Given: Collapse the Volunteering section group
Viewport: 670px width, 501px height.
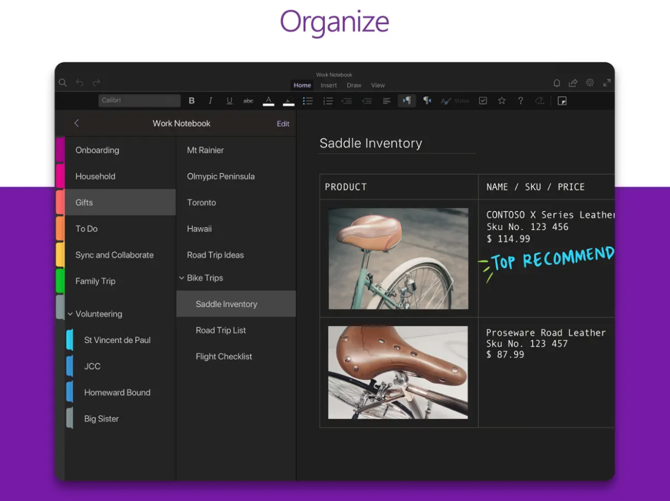Looking at the screenshot, I should pos(70,314).
